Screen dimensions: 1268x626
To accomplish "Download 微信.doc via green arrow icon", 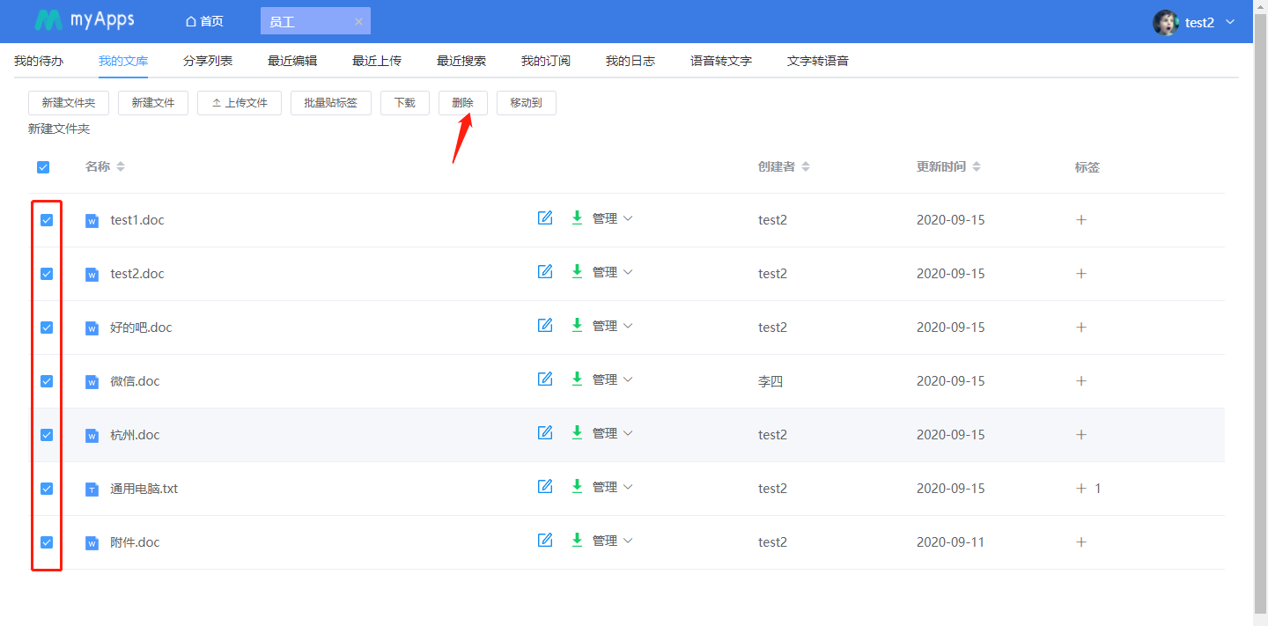I will click(x=577, y=379).
